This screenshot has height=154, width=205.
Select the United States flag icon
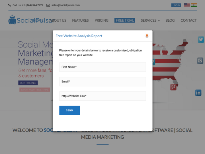click(x=187, y=5)
